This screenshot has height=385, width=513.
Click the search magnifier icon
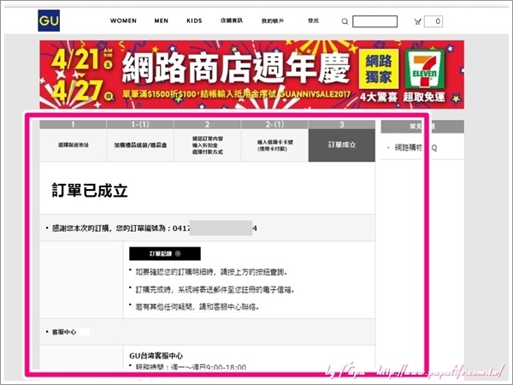pyautogui.click(x=345, y=21)
